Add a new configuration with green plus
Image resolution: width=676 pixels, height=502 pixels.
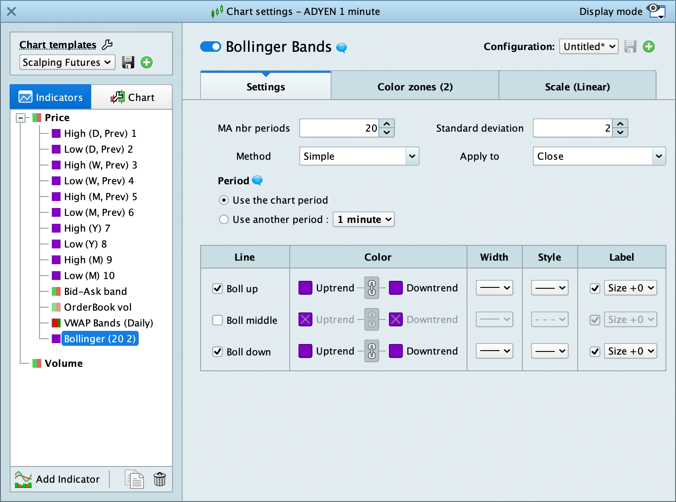(x=648, y=47)
